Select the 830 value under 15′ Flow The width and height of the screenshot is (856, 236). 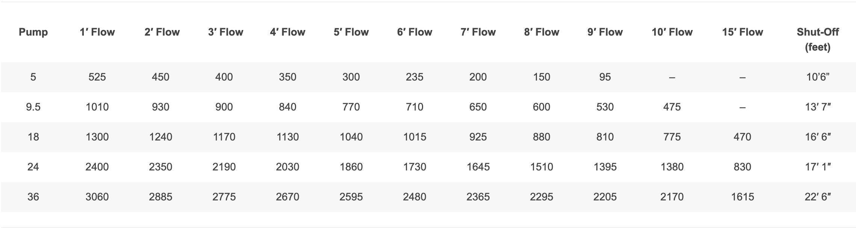click(742, 167)
